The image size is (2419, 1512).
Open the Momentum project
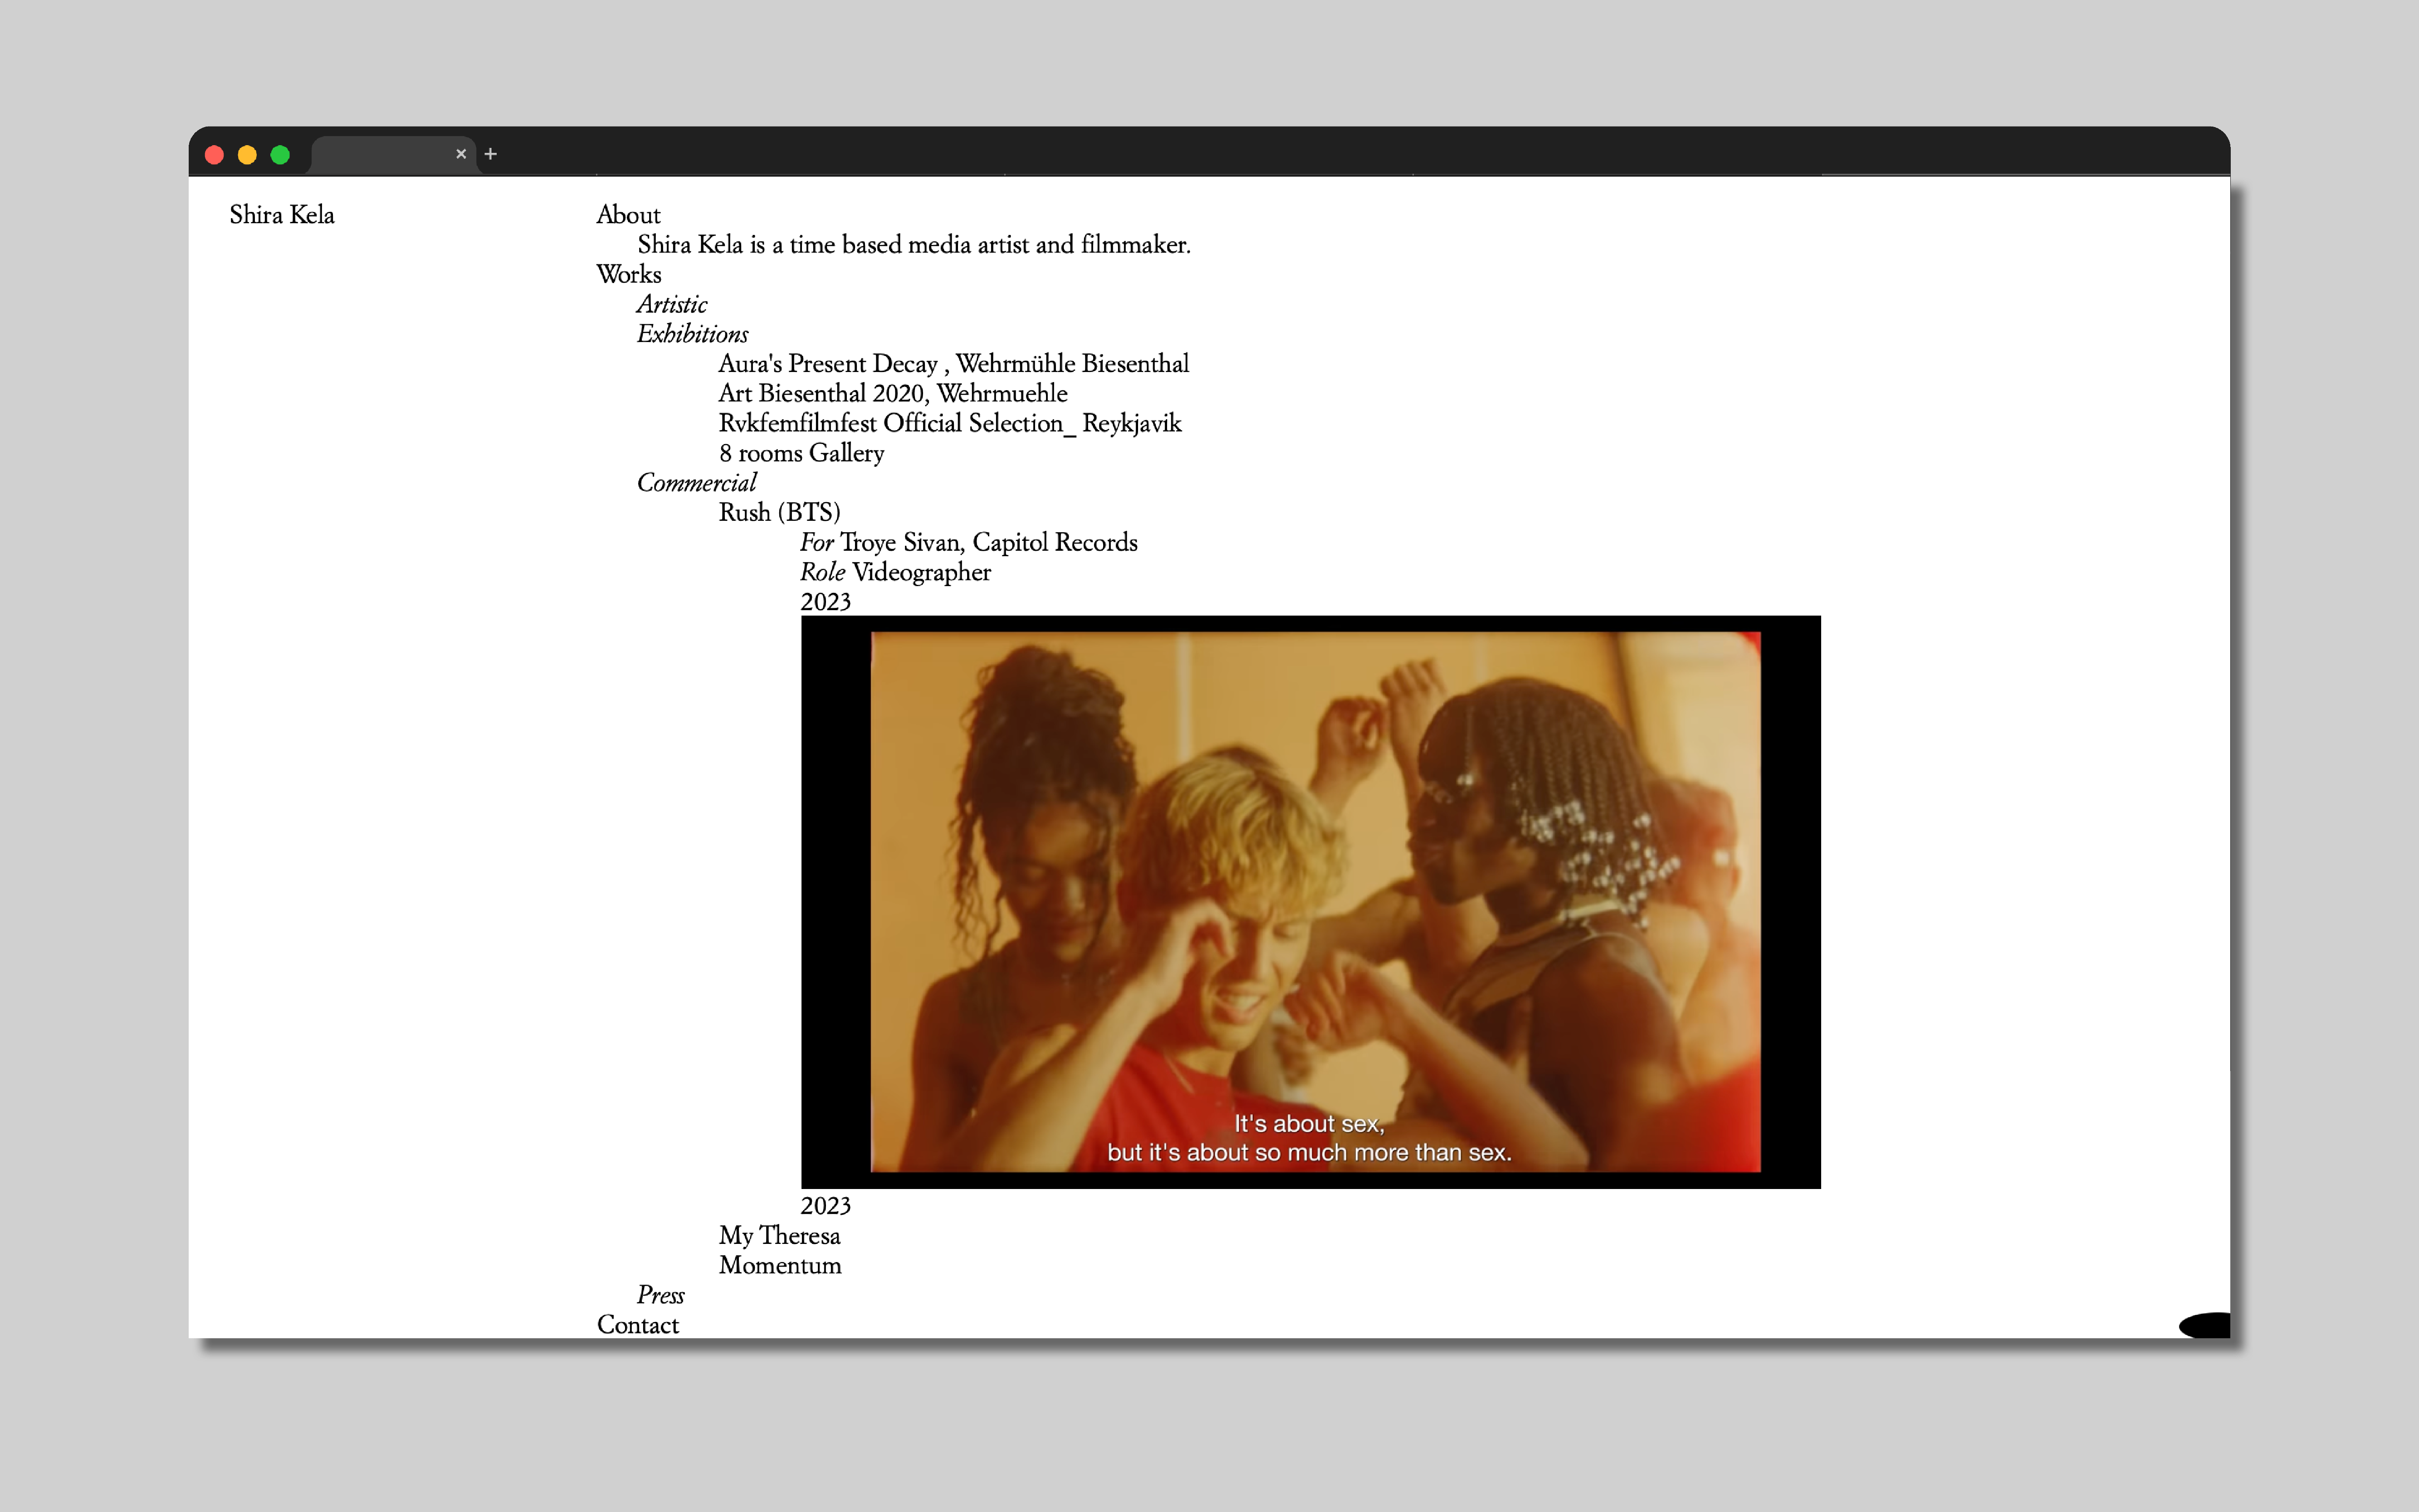(779, 1266)
